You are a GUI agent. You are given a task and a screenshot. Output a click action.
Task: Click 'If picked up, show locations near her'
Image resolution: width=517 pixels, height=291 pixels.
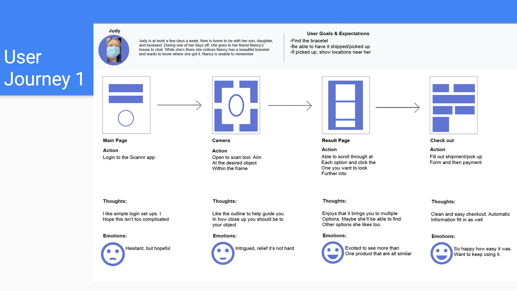tap(330, 52)
